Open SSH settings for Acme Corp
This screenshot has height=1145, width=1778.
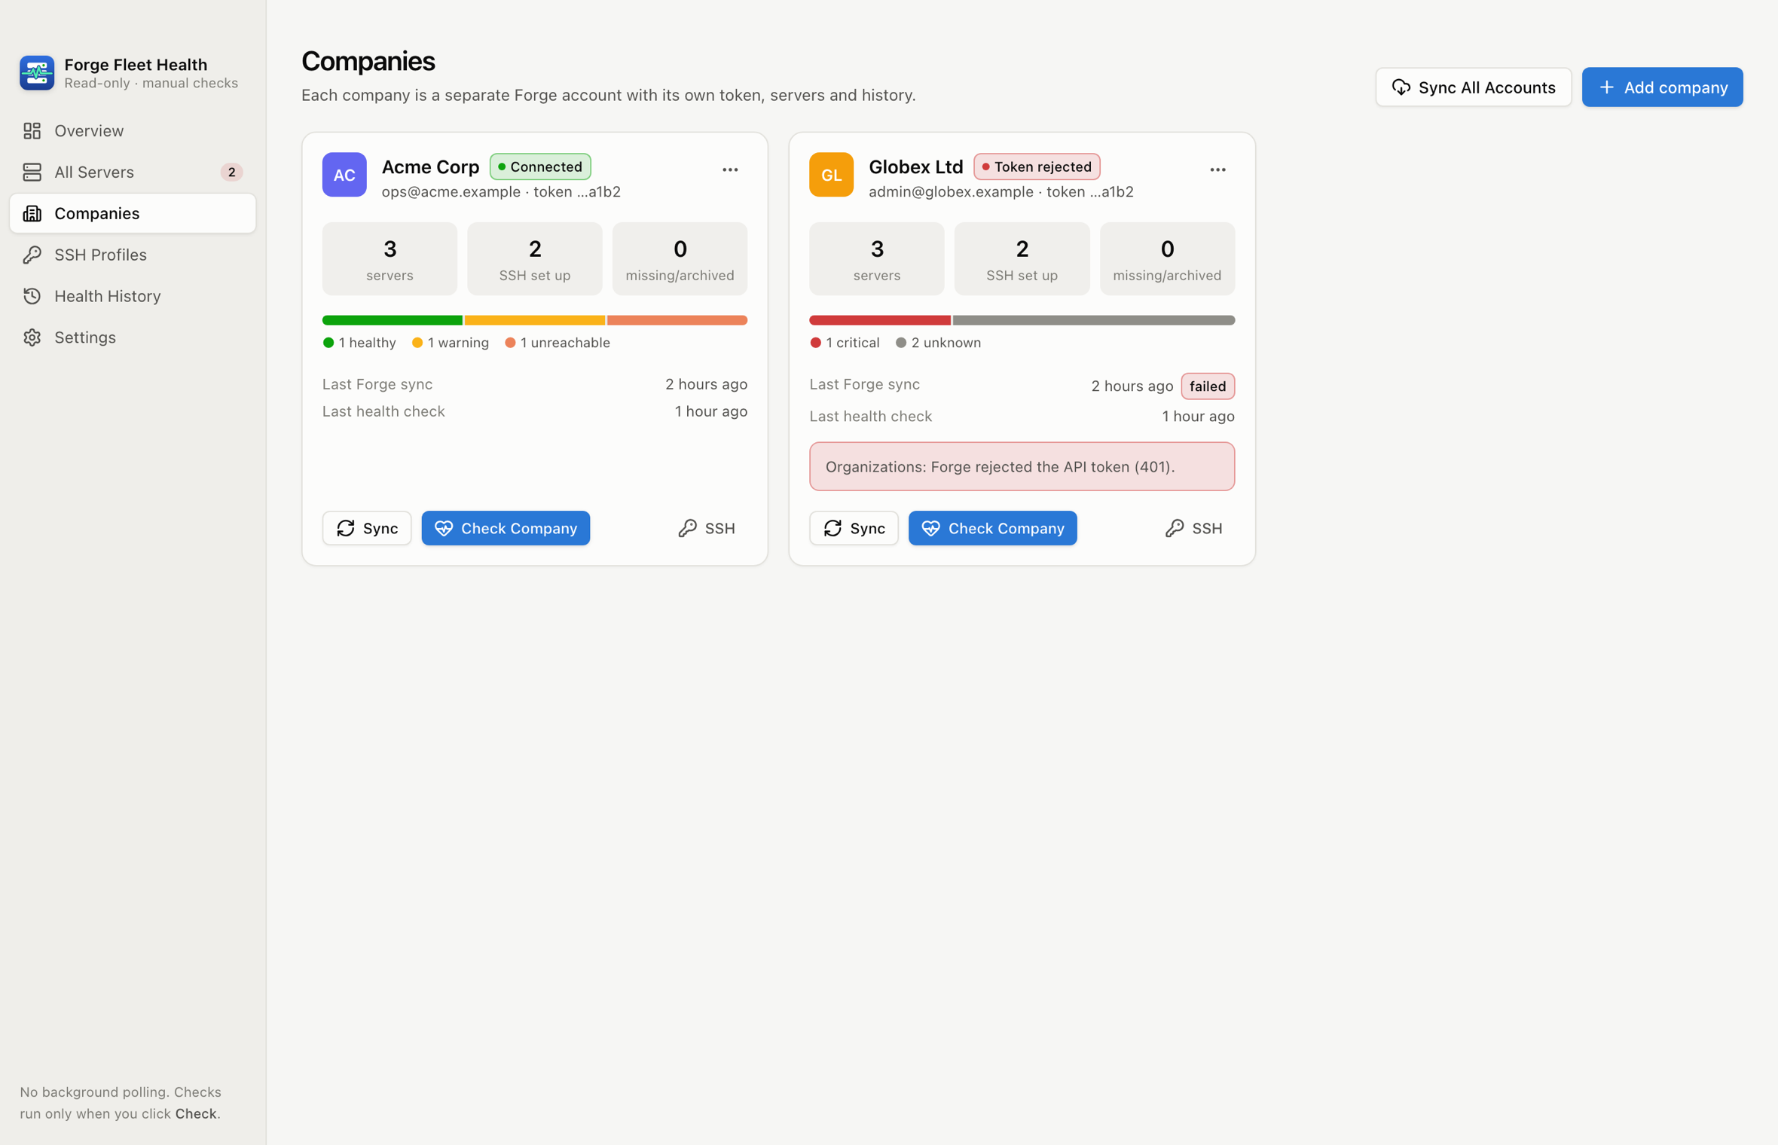click(x=707, y=528)
